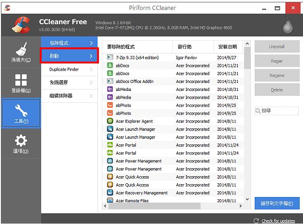
Task: Click the horizontal scrollbar right arrow
Action: (241, 206)
